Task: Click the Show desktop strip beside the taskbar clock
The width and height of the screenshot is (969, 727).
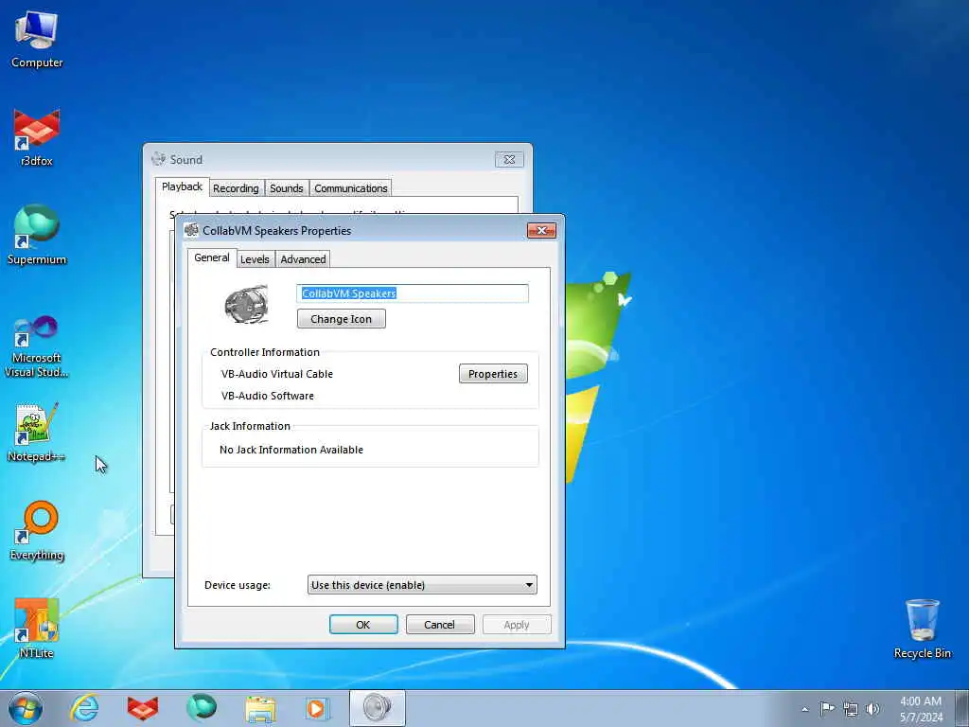Action: pyautogui.click(x=962, y=708)
